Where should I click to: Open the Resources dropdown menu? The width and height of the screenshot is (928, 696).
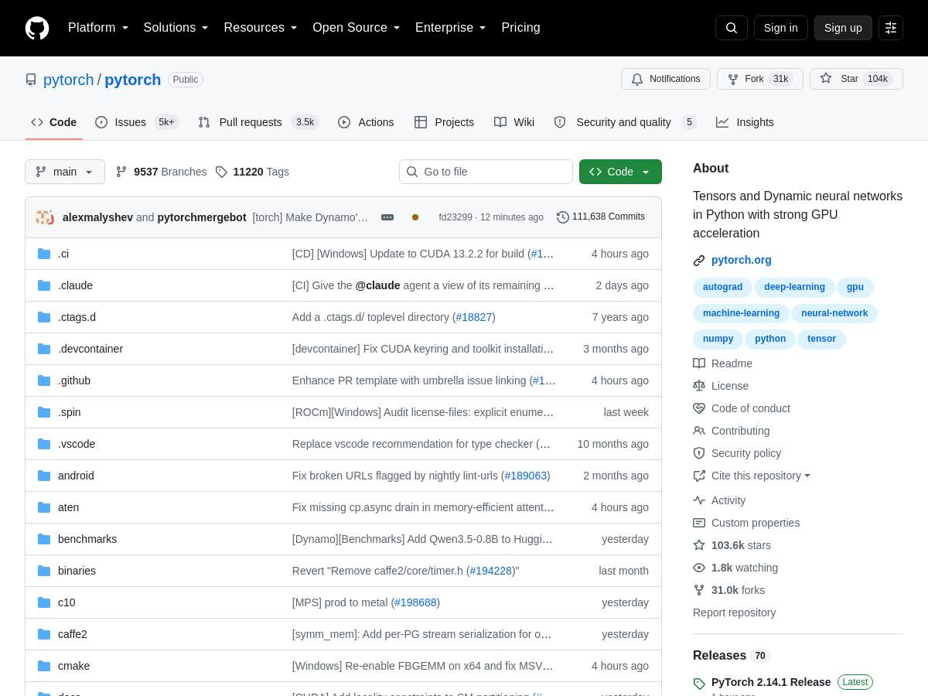(x=261, y=28)
